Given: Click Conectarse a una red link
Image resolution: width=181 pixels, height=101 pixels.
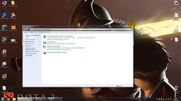Looking at the screenshot, I should point(70,38).
